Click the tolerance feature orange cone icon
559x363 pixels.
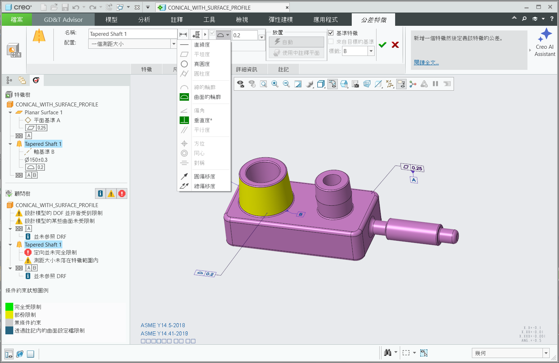pos(39,36)
